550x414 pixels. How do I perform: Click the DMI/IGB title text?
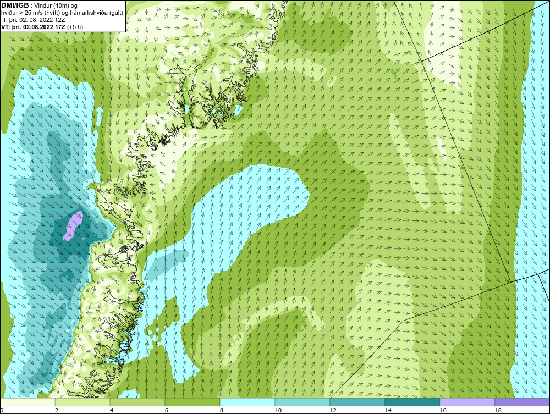pyautogui.click(x=15, y=5)
